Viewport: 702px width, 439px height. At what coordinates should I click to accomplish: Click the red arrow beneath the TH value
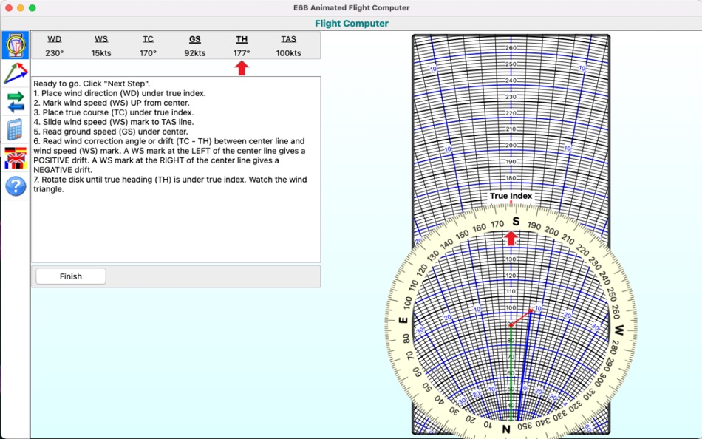242,67
